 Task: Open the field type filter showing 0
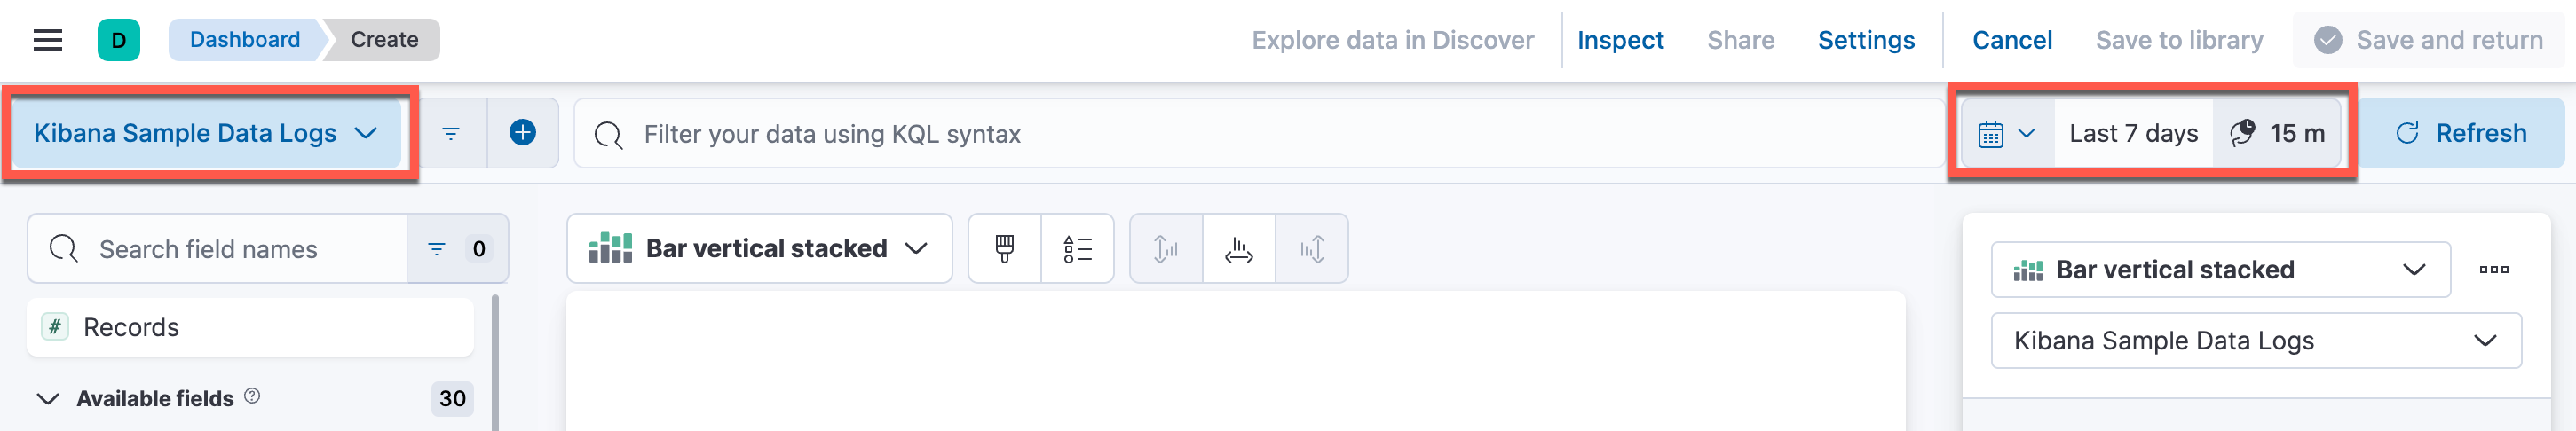pyautogui.click(x=457, y=248)
